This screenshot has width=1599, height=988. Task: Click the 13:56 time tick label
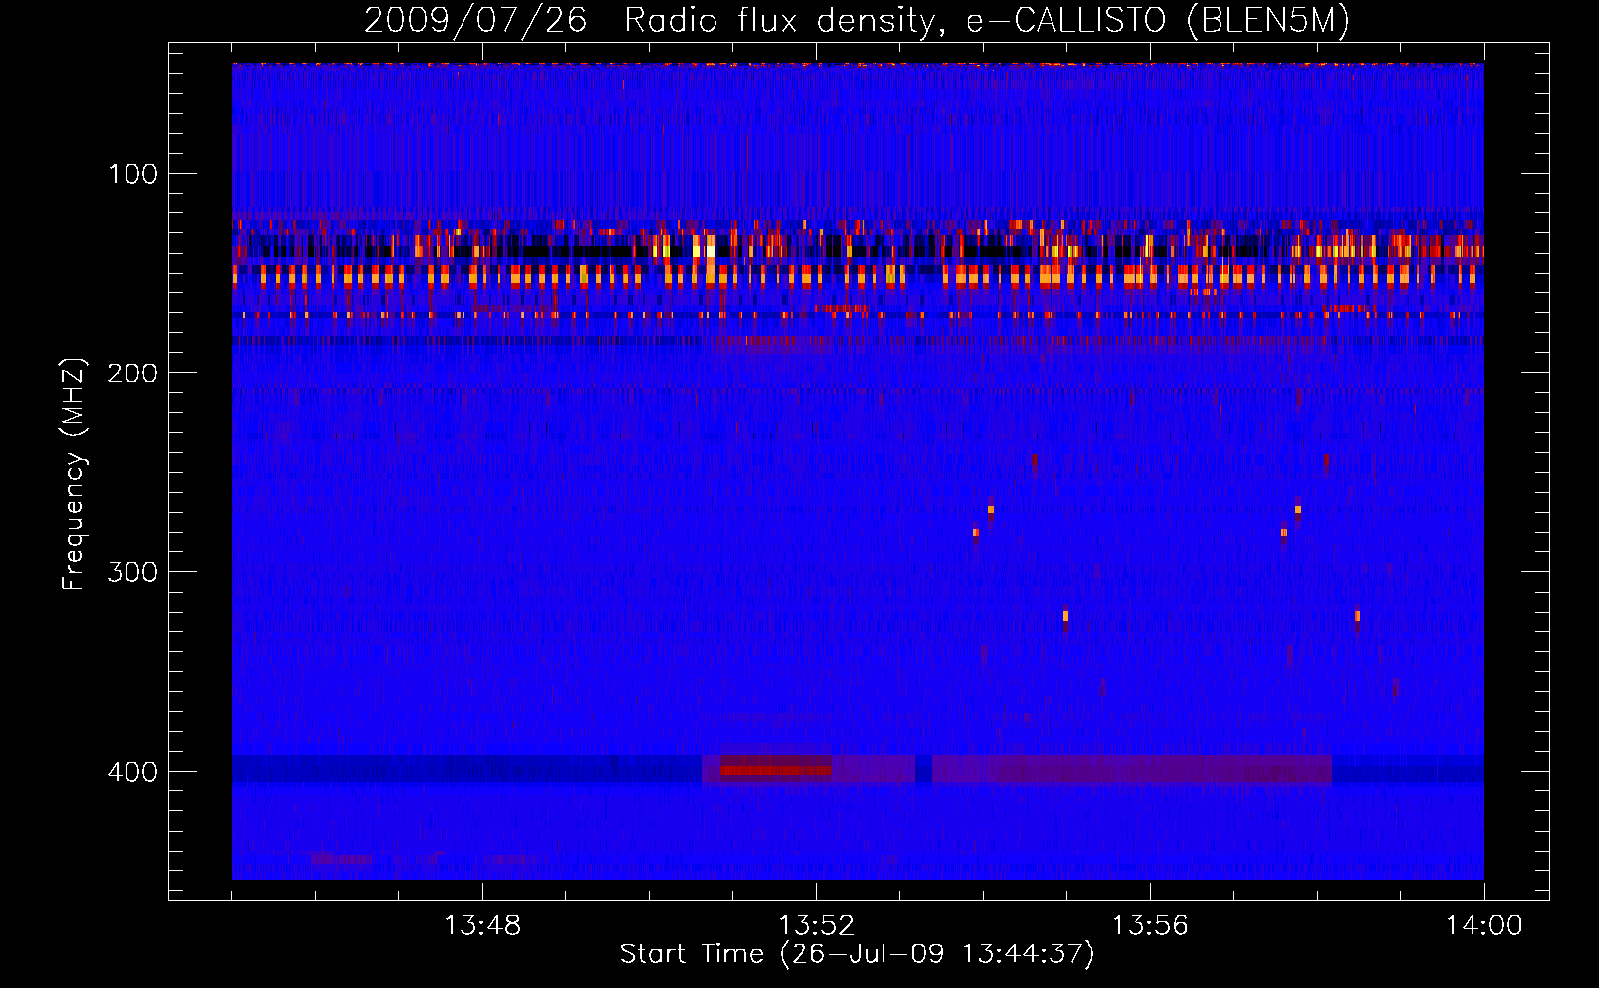click(x=1150, y=925)
